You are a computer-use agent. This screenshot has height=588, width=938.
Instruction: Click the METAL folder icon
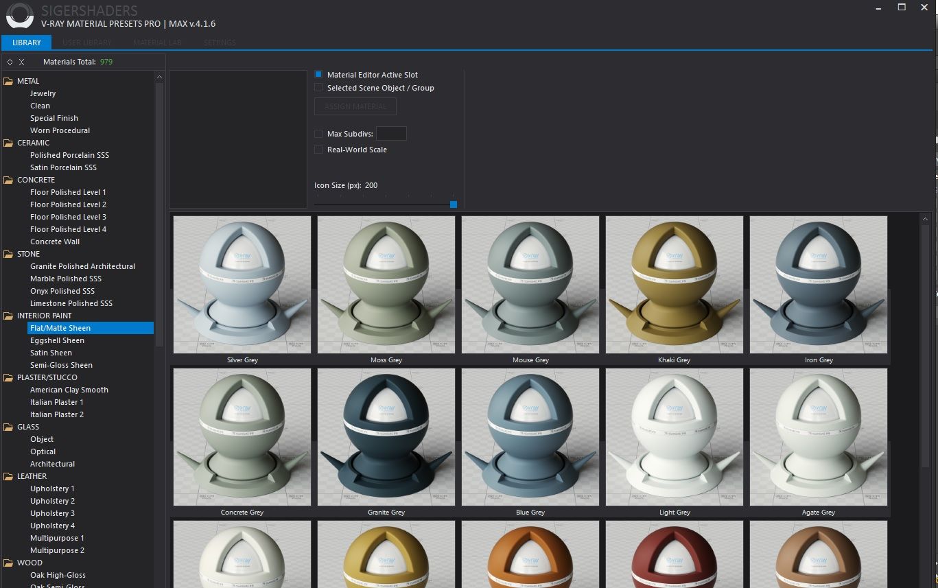[8, 81]
